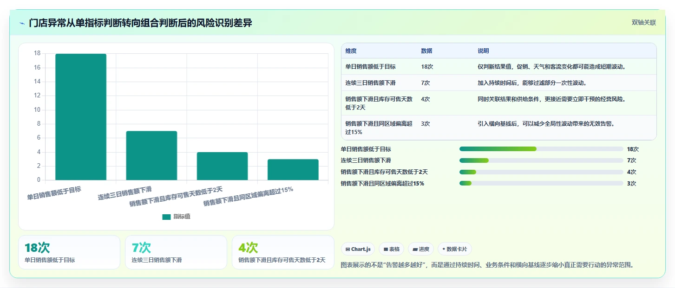Click progress bar for 销售额下滑且同区域偏离超过15%
Screen dimensions: 675x288
click(541, 183)
